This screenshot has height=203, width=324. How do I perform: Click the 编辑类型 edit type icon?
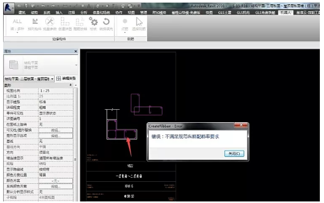pyautogui.click(x=58, y=79)
